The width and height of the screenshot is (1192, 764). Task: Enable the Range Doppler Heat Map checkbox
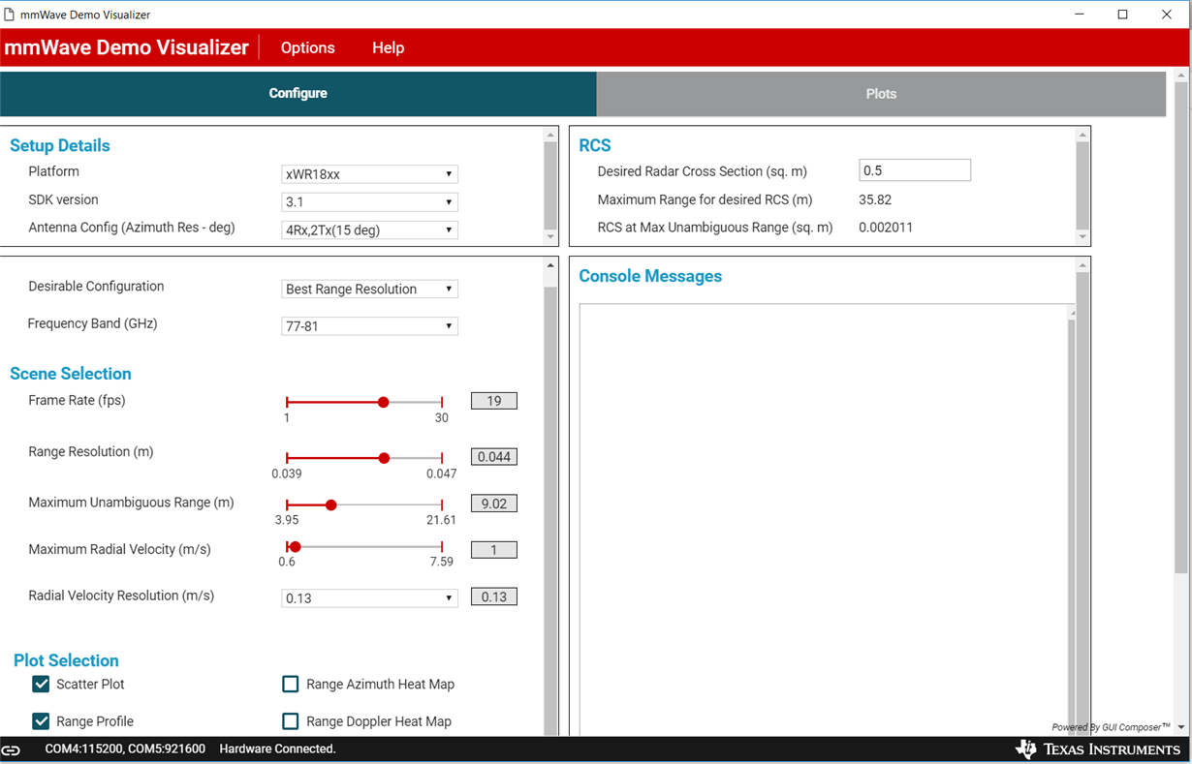(291, 721)
